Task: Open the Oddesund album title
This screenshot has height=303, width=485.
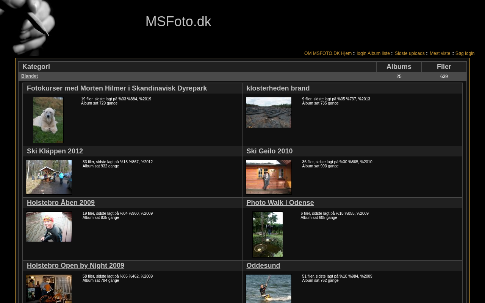Action: 263,266
